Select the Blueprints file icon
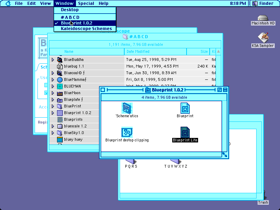Image resolution: width=280 pixels, height=210 pixels. (x=59, y=119)
